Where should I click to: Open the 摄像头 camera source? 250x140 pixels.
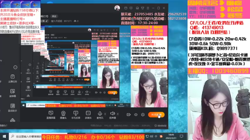(x=63, y=115)
